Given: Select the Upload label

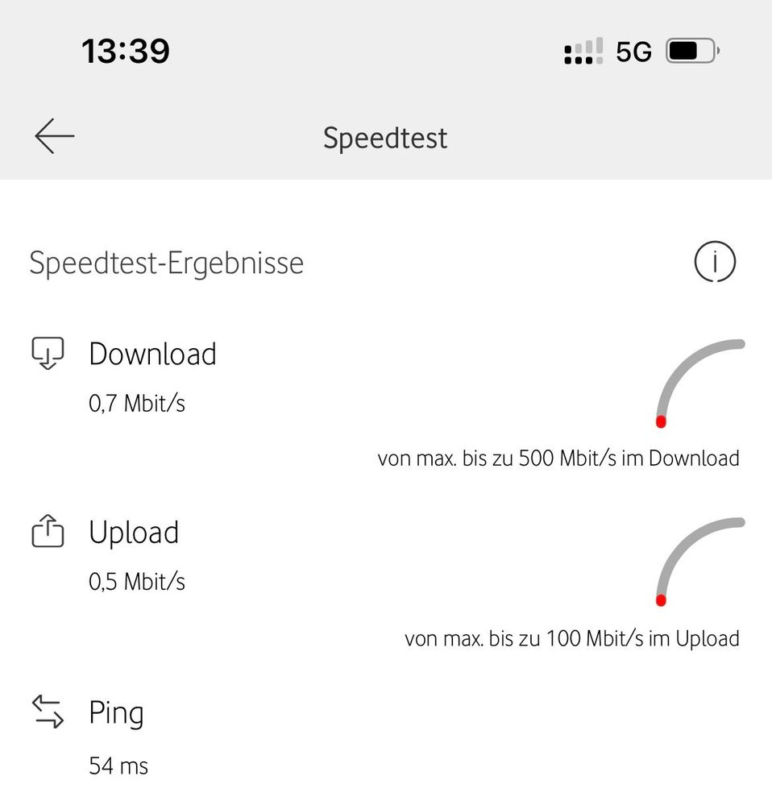Looking at the screenshot, I should pyautogui.click(x=134, y=533).
